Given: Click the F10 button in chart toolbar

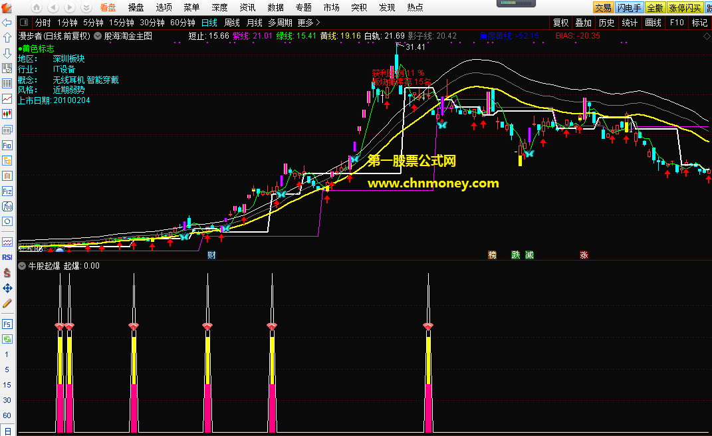Looking at the screenshot, I should 677,23.
